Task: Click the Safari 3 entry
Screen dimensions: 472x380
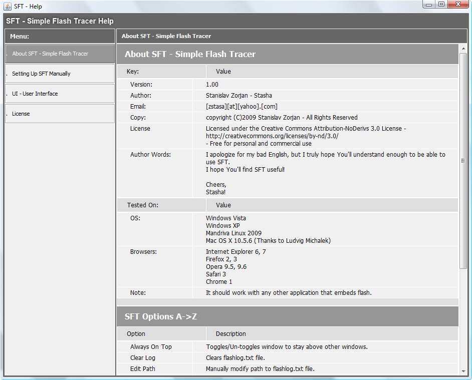Action: click(x=216, y=274)
